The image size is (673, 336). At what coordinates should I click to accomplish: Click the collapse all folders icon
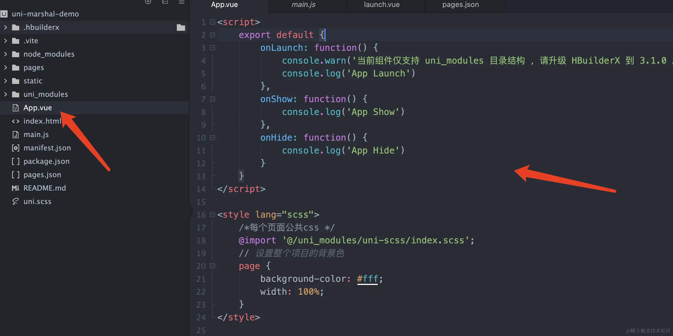pos(165,2)
